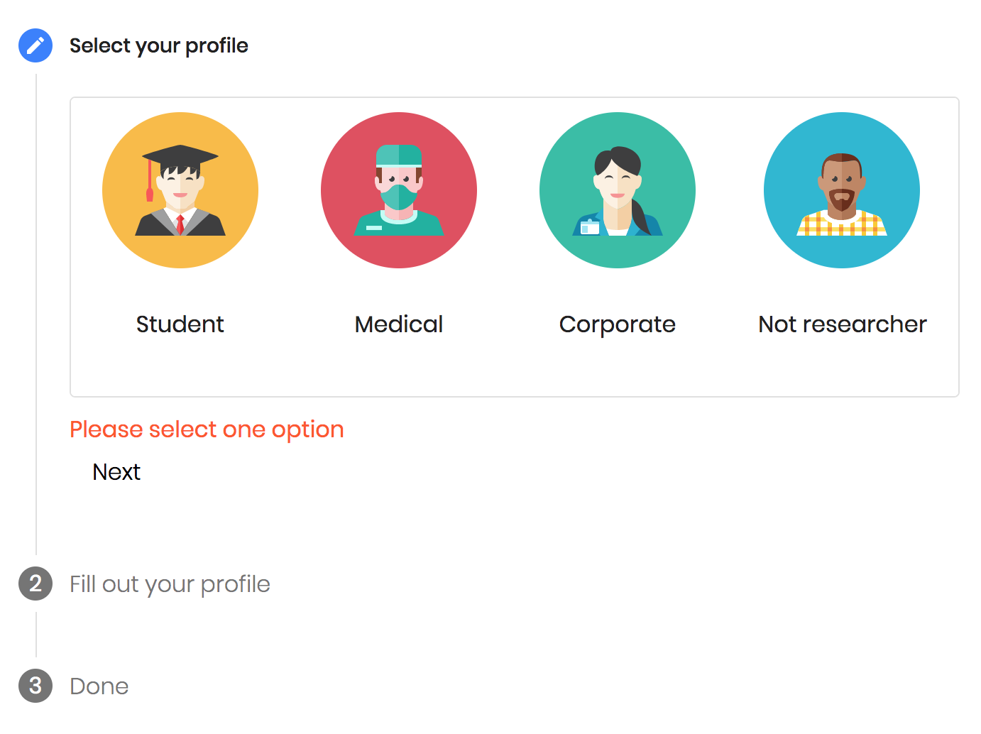Click the Please select one option message

tap(207, 429)
